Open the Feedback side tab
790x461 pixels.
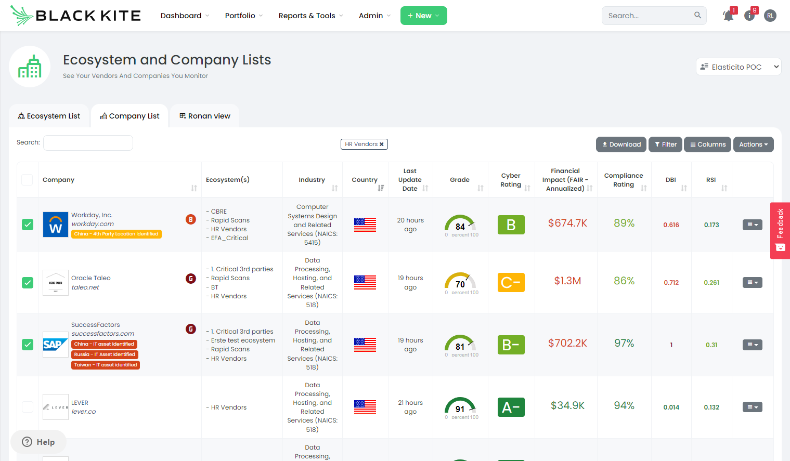(x=780, y=230)
